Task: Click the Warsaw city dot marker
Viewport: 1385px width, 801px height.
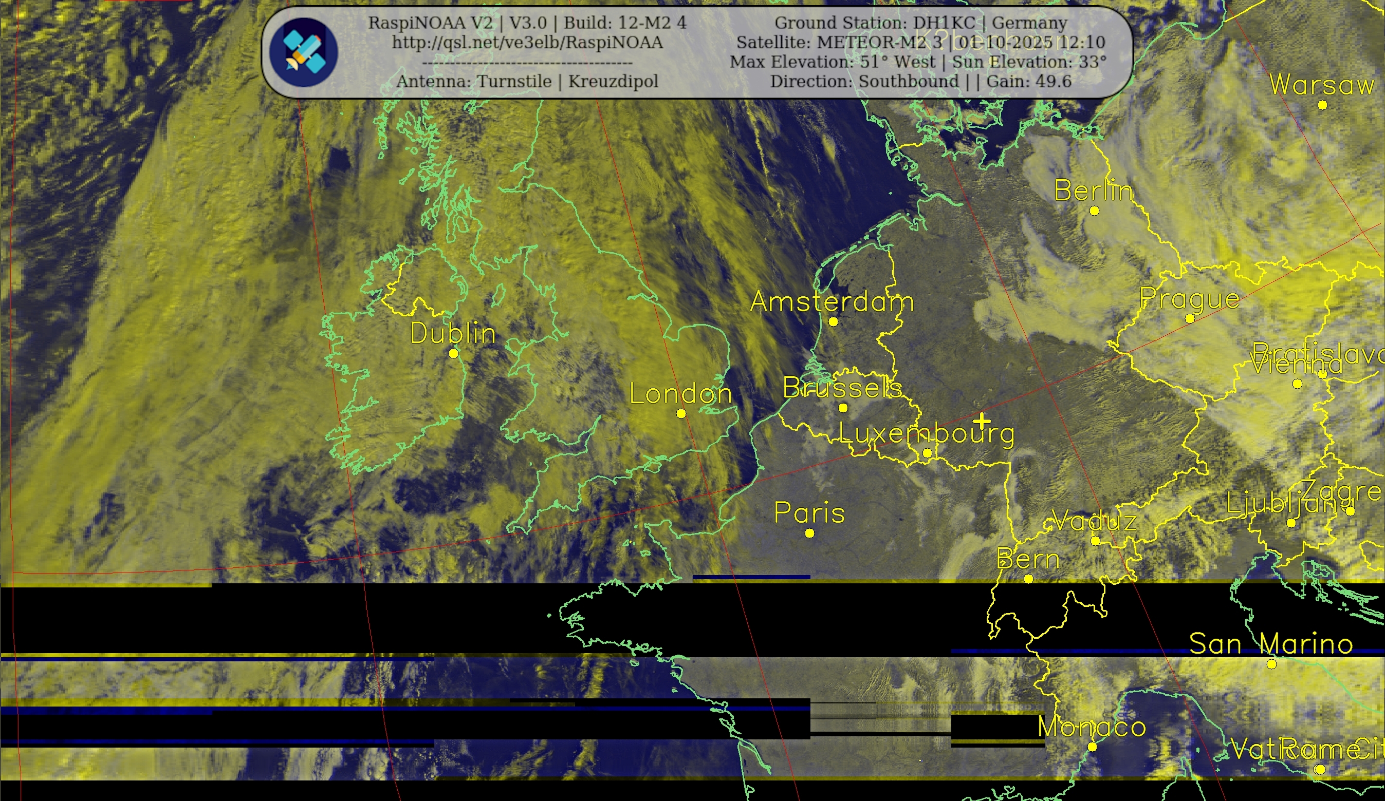Action: pos(1322,105)
